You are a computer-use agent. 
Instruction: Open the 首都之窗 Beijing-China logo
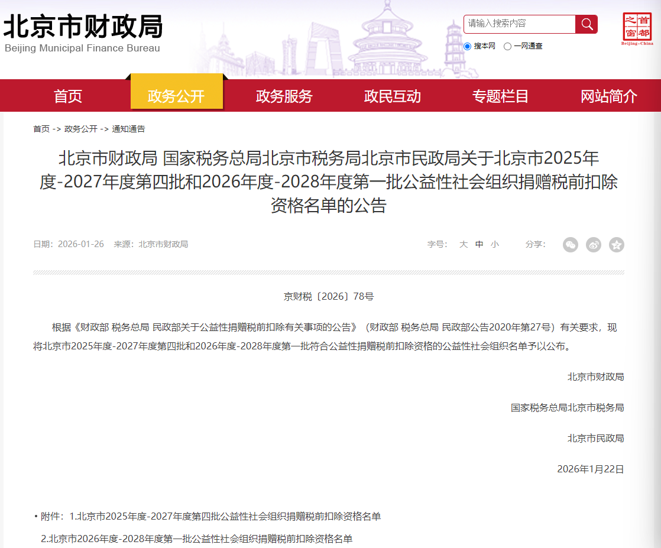coord(637,27)
